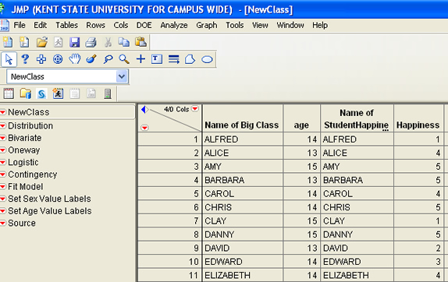Click BARBARA's age cell showing 13
The height and width of the screenshot is (282, 448).
tap(302, 180)
